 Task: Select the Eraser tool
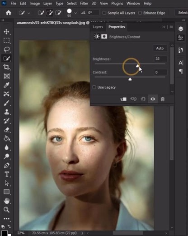6,130
